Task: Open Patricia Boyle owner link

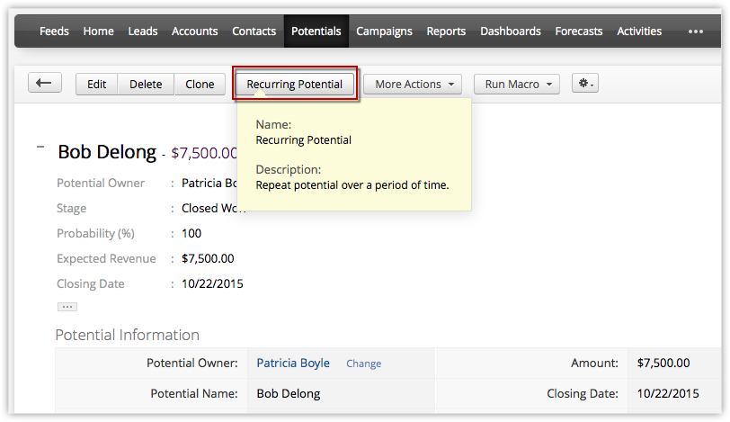Action: (x=293, y=363)
